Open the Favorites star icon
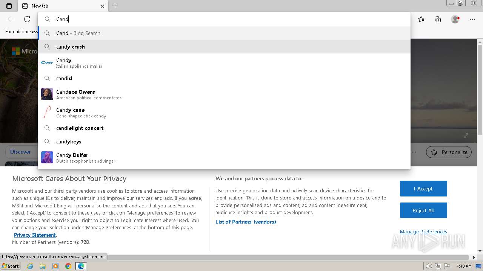 pyautogui.click(x=421, y=19)
